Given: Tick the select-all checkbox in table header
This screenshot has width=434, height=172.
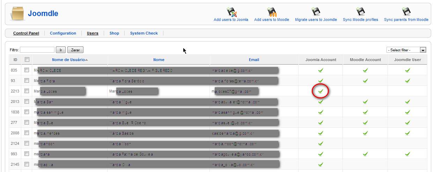Looking at the screenshot, I should click(x=27, y=60).
